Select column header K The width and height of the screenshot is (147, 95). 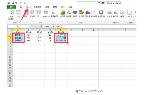tap(125, 30)
